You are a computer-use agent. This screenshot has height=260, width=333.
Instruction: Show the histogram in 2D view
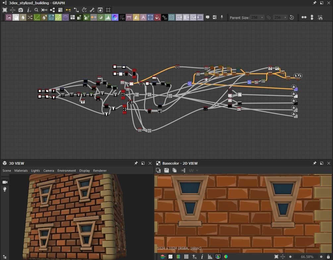point(210,257)
